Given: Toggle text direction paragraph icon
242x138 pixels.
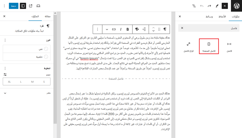Looking at the screenshot, I should (137, 29).
